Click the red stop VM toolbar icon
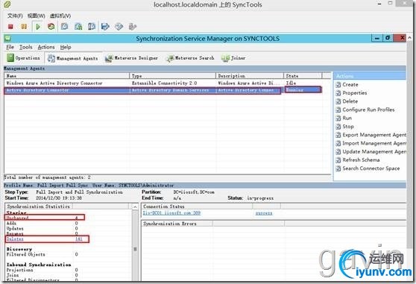The height and width of the screenshot is (284, 416). coord(10,27)
